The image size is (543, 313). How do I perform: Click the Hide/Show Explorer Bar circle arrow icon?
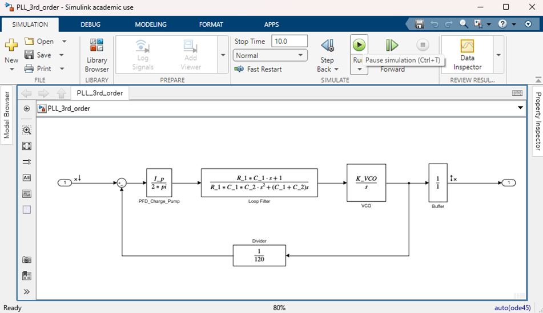point(27,108)
